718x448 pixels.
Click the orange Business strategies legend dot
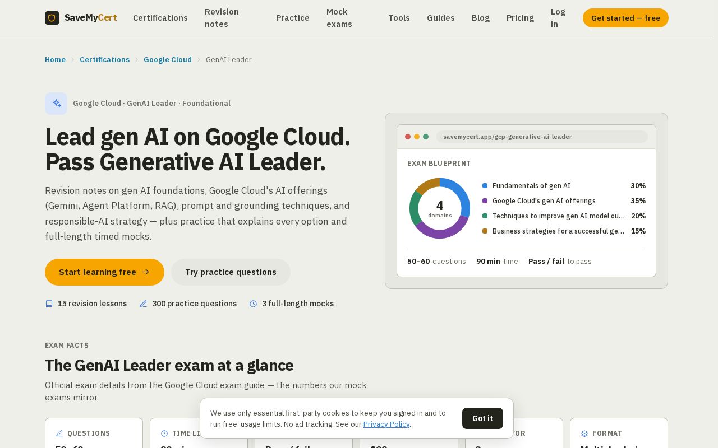pos(485,231)
